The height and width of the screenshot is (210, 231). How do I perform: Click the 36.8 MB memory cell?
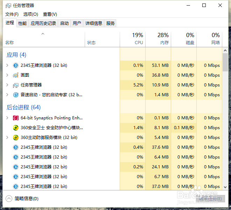pyautogui.click(x=158, y=75)
